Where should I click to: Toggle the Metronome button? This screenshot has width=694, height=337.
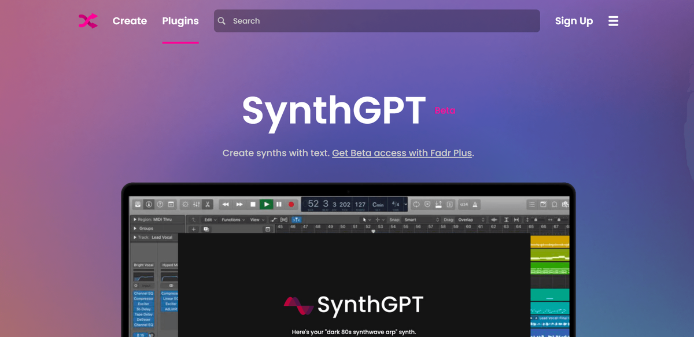pyautogui.click(x=475, y=204)
